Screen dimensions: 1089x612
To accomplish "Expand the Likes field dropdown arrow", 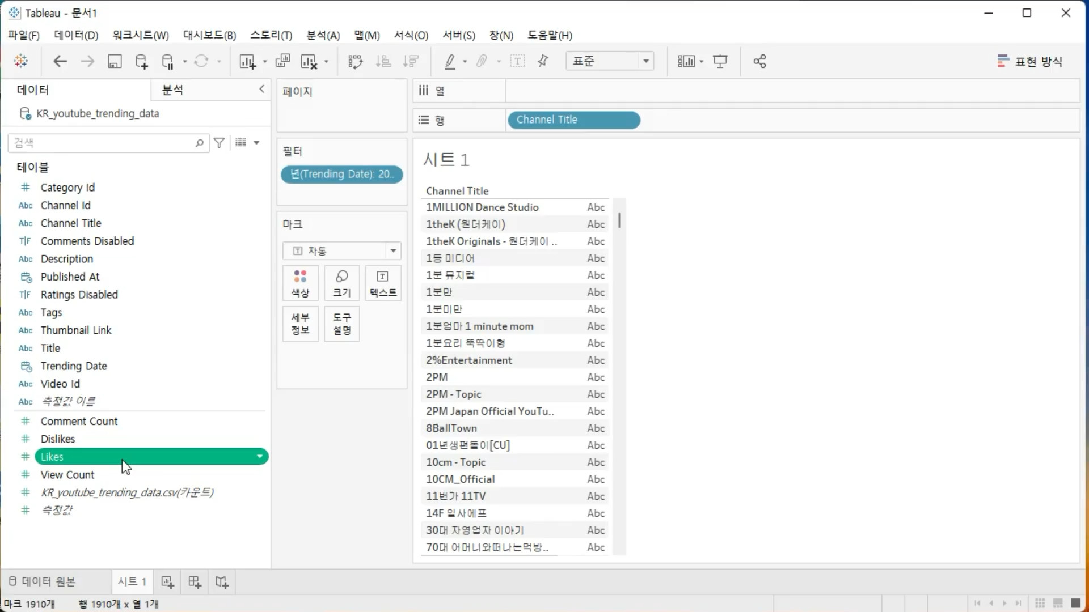I will pos(260,457).
